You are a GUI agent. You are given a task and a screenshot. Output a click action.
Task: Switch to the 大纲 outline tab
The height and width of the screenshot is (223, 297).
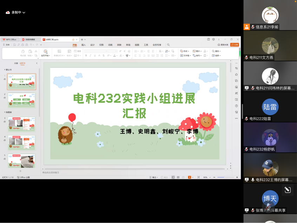click(x=16, y=63)
